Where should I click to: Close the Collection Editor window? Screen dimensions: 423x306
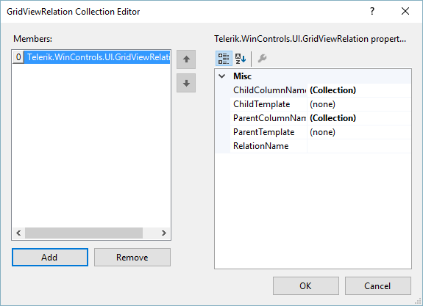(x=405, y=11)
